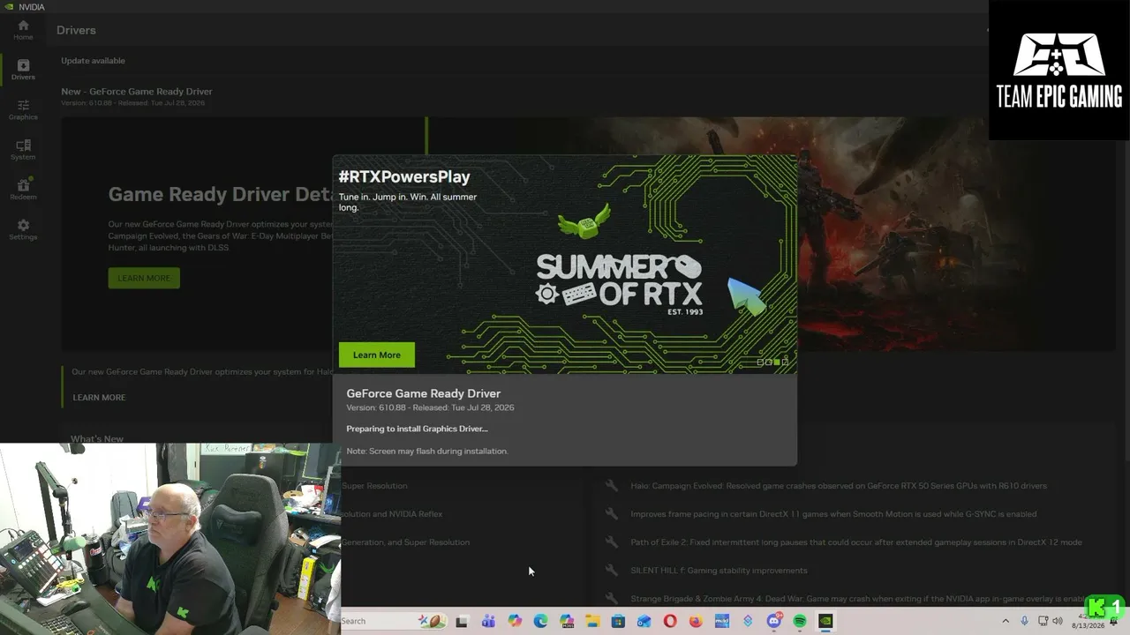1130x635 pixels.
Task: Open Task View from the taskbar
Action: (462, 621)
